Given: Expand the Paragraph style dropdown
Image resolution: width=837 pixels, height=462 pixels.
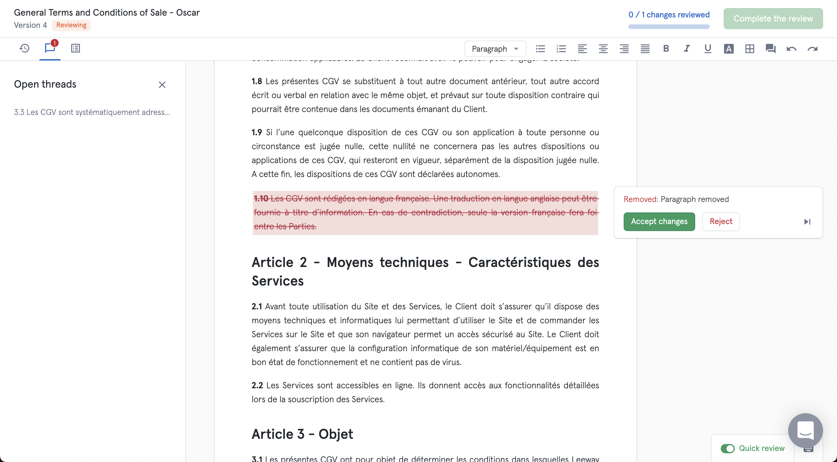Looking at the screenshot, I should pyautogui.click(x=495, y=49).
